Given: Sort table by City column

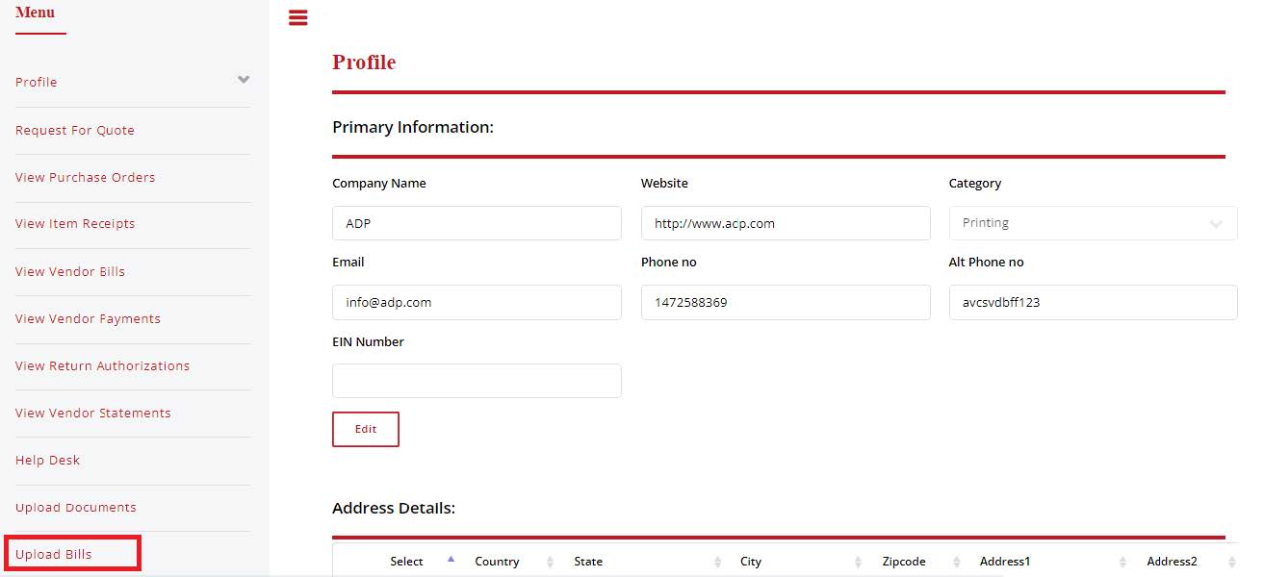Looking at the screenshot, I should coord(751,562).
